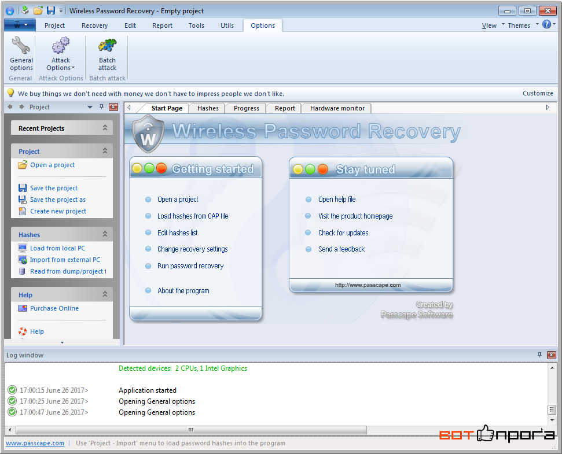Open www.passcape.com link in status bar
Viewport: 562px width, 454px height.
click(35, 443)
